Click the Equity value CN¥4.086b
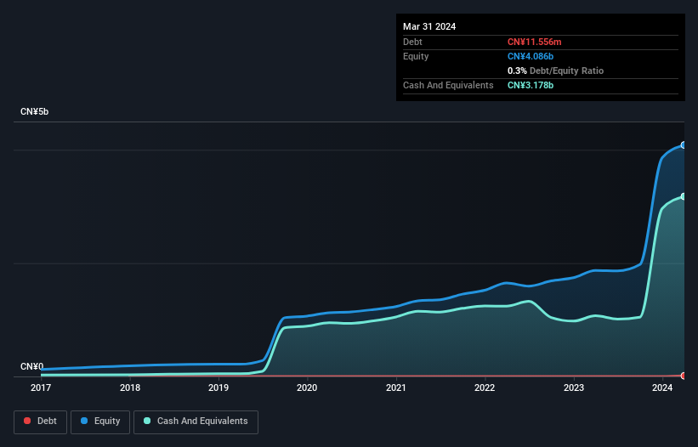The height and width of the screenshot is (447, 698). point(531,56)
